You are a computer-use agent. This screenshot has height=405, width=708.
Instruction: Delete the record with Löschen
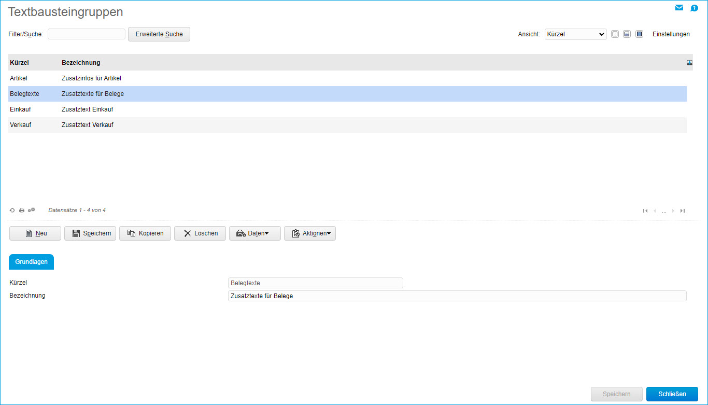pyautogui.click(x=200, y=233)
